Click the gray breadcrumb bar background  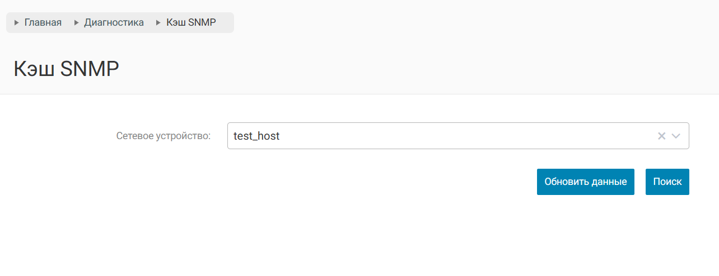point(225,23)
